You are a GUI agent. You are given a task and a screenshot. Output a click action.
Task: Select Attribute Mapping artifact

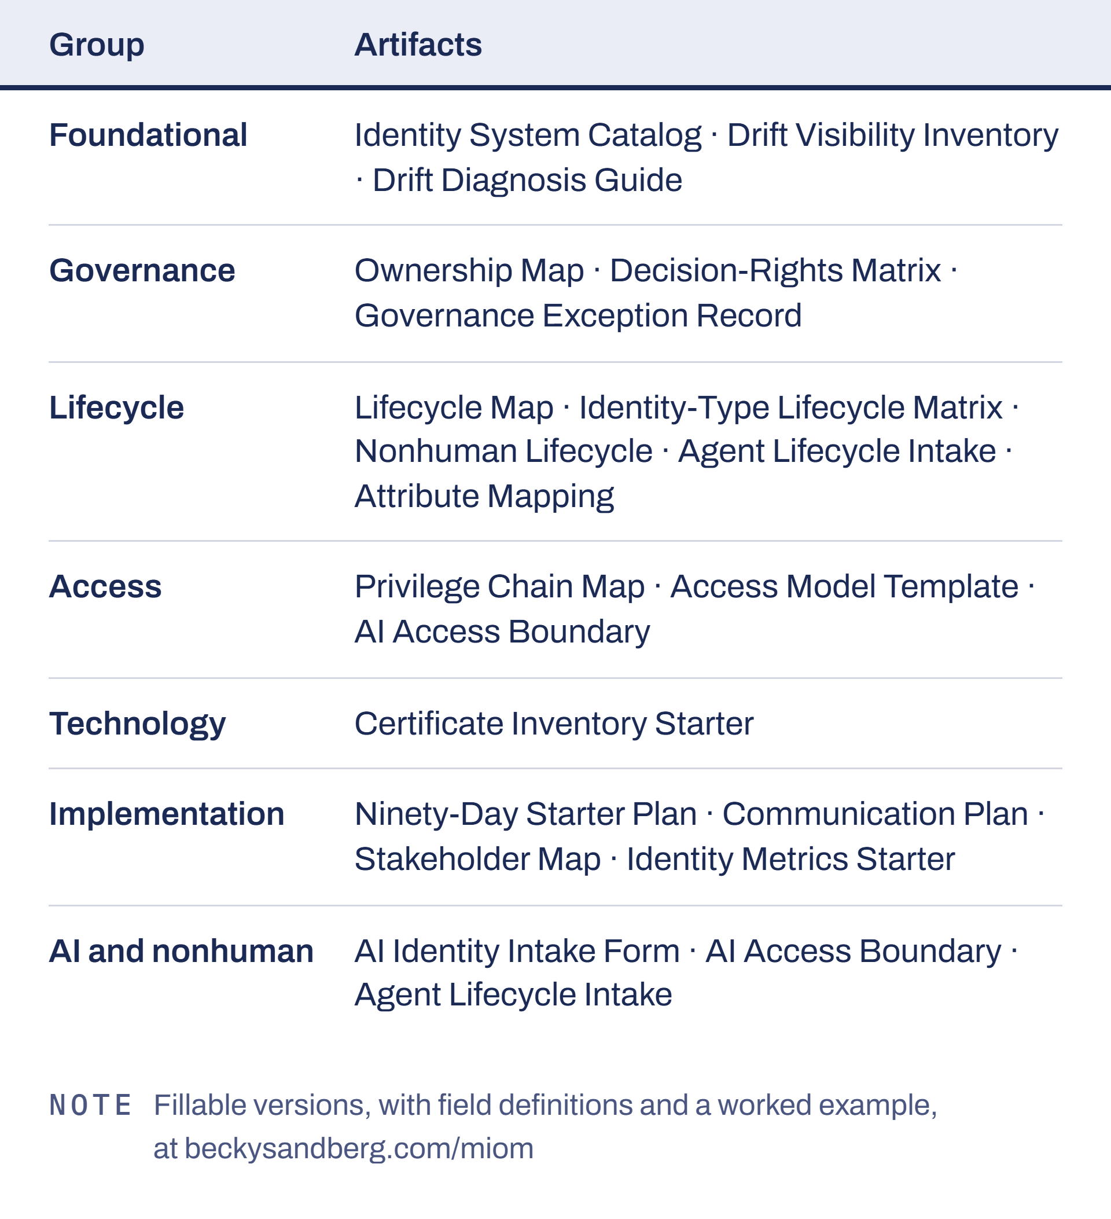(x=484, y=497)
